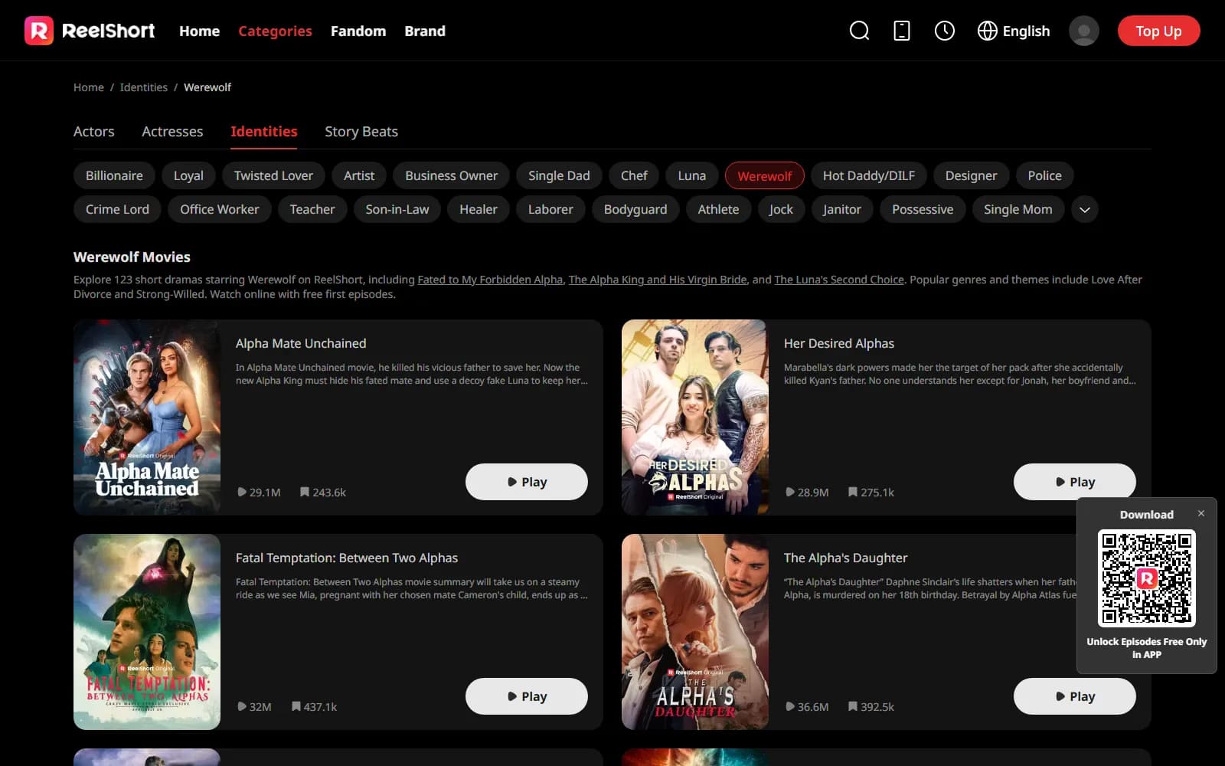This screenshot has width=1225, height=766.
Task: Select the Office Worker tag
Action: (x=220, y=209)
